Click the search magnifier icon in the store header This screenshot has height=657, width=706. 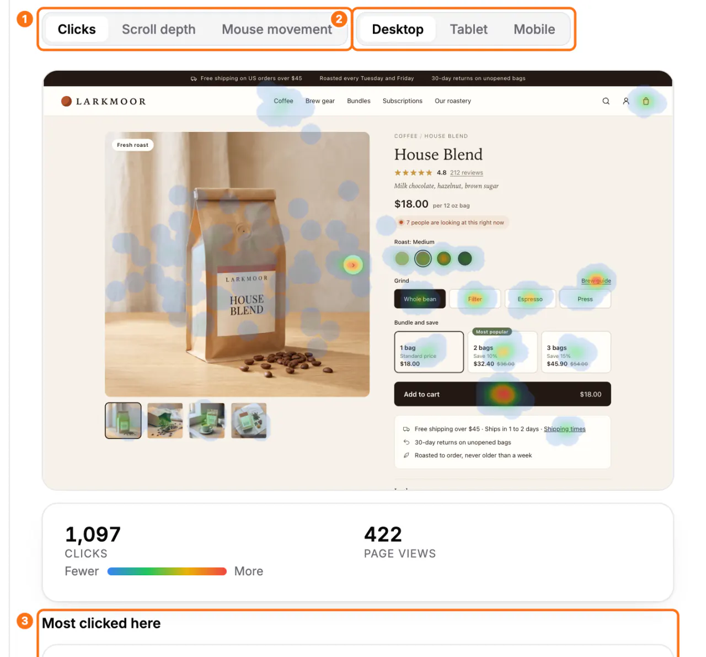(x=606, y=101)
